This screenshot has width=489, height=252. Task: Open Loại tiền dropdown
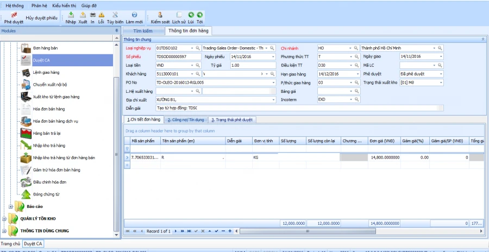(191, 66)
